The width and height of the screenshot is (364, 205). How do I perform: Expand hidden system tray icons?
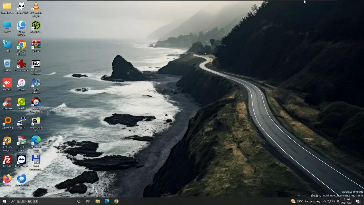[324, 201]
